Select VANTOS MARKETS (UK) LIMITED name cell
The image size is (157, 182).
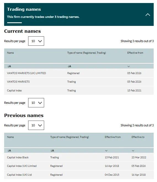point(26,73)
